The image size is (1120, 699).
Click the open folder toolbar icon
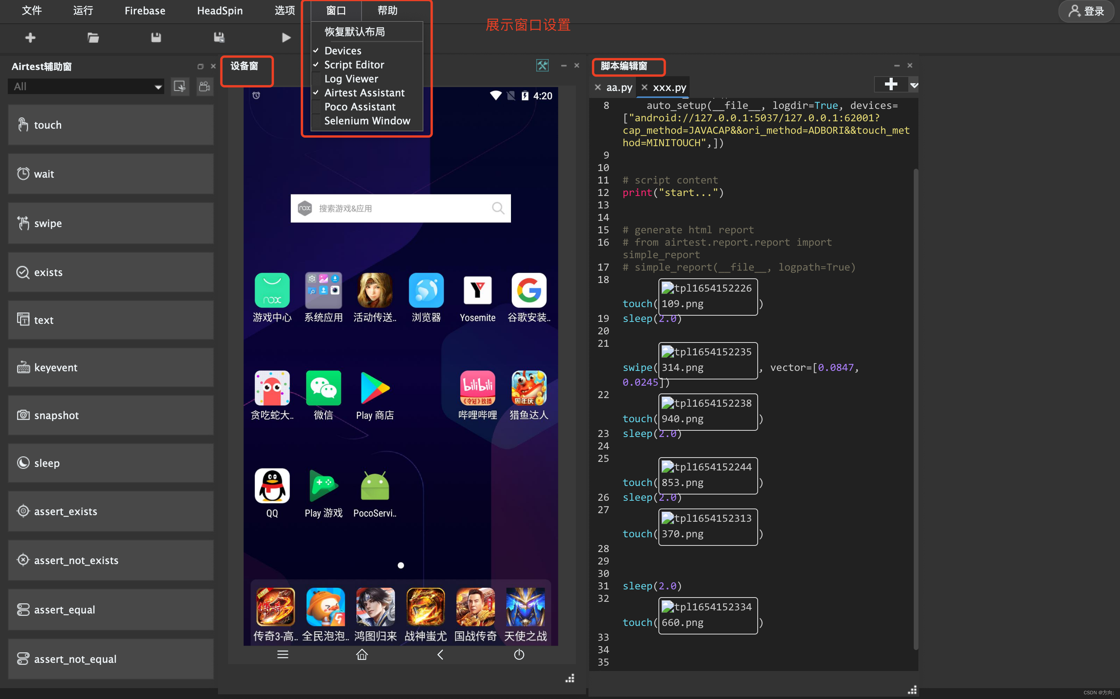click(x=93, y=37)
